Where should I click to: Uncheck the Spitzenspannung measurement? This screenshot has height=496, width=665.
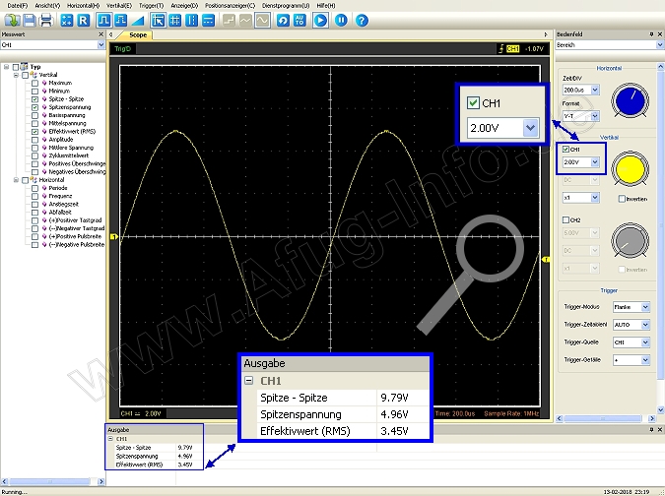click(x=34, y=107)
